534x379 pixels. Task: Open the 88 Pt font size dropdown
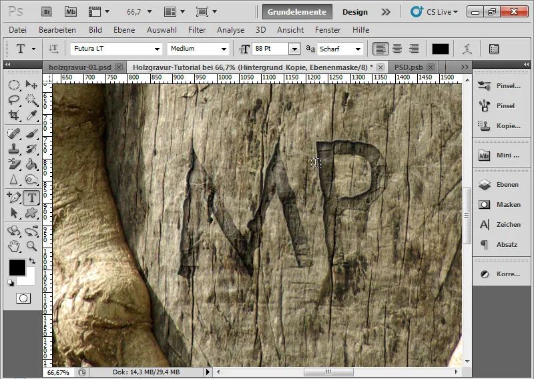[x=294, y=49]
